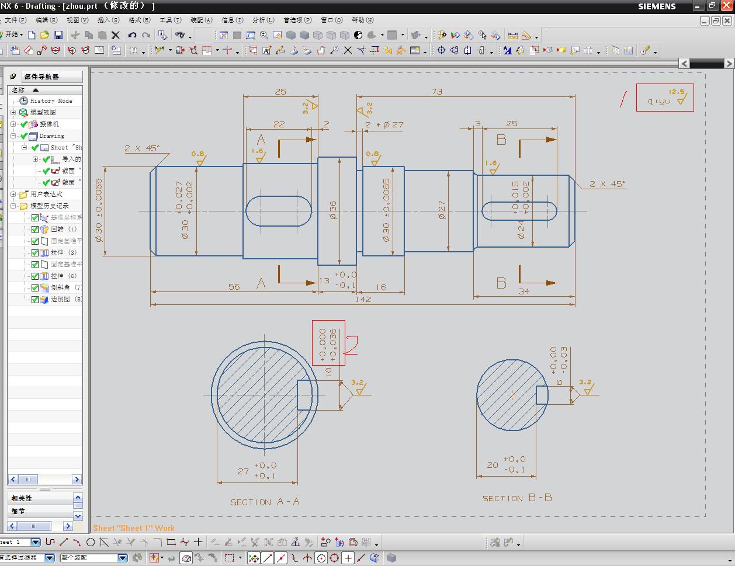This screenshot has width=735, height=566.
Task: Open the Sheet 1 dropdown
Action: click(35, 542)
